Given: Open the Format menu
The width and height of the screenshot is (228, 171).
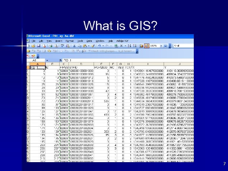Looking at the screenshot, I should click(x=70, y=41).
